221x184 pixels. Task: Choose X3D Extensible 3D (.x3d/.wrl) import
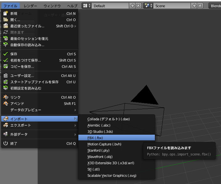[117, 163]
